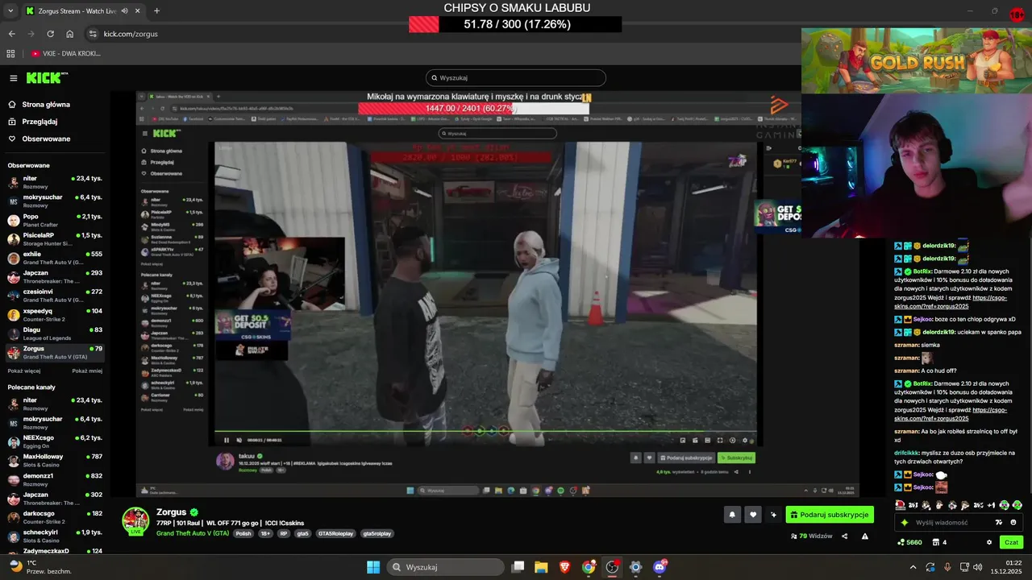The height and width of the screenshot is (580, 1032).
Task: Open emoji picker in chat input
Action: pyautogui.click(x=1013, y=522)
